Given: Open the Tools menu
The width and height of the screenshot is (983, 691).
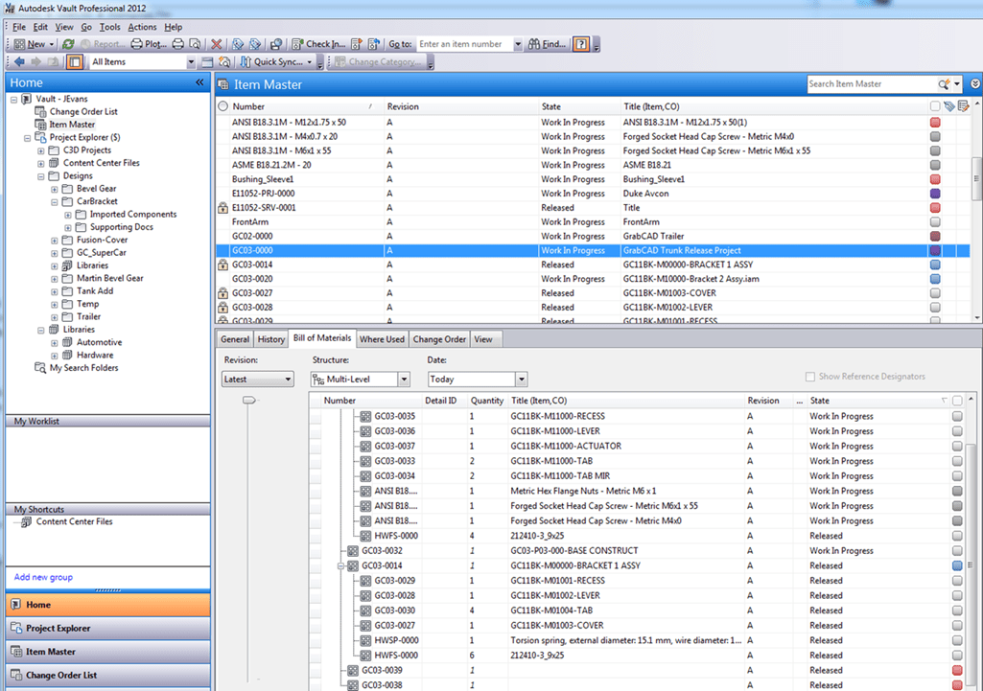Looking at the screenshot, I should pos(109,27).
